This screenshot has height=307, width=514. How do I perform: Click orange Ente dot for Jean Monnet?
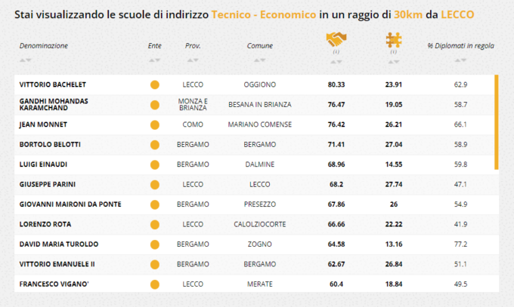(x=155, y=124)
